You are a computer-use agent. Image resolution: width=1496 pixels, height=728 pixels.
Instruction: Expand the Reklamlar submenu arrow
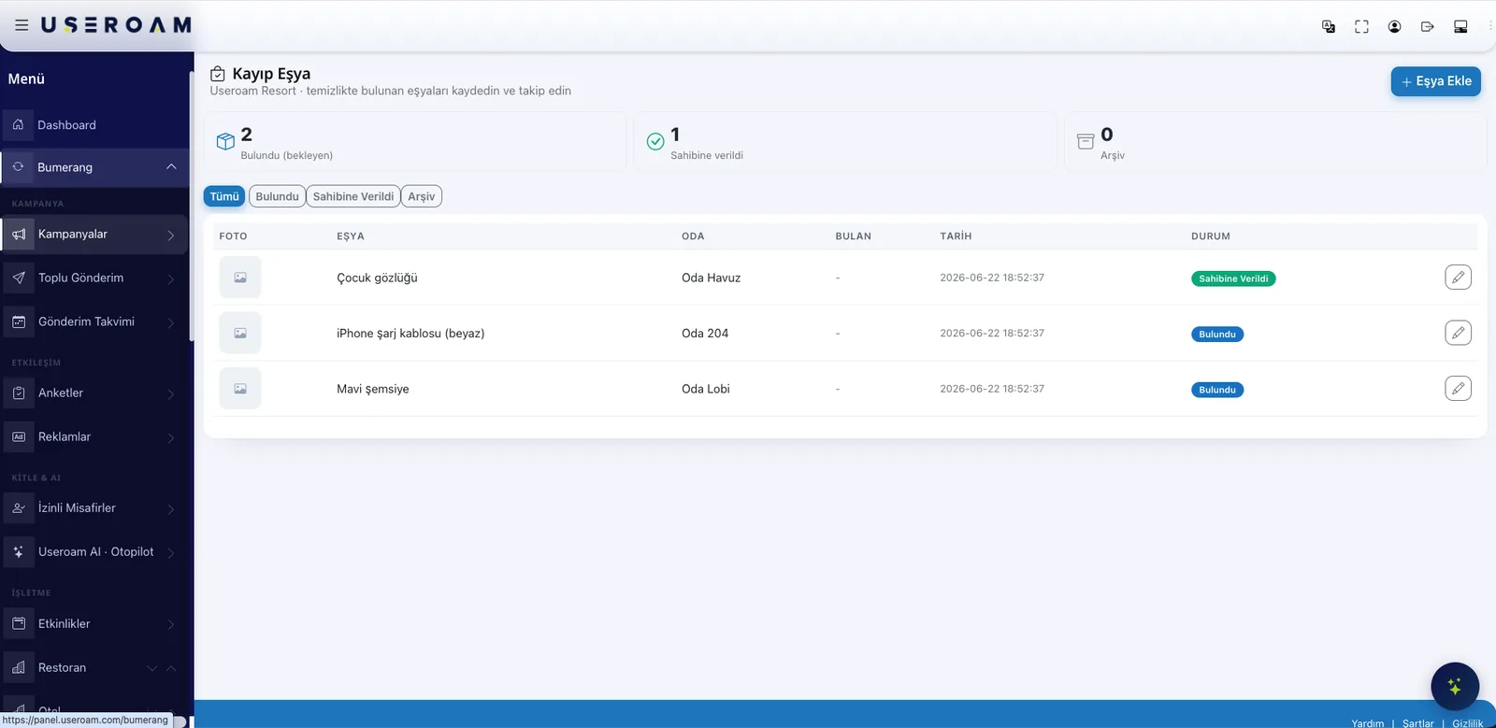[x=171, y=438]
